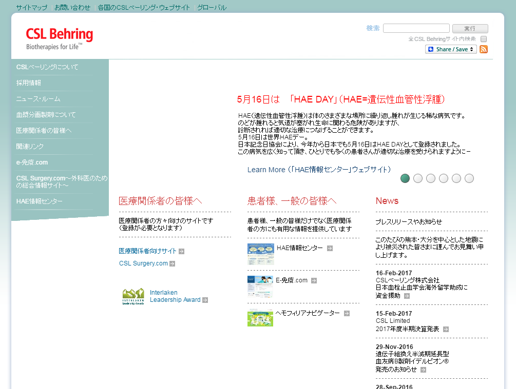Open Learn More HAE情報センター link
The image size is (516, 389).
[319, 170]
